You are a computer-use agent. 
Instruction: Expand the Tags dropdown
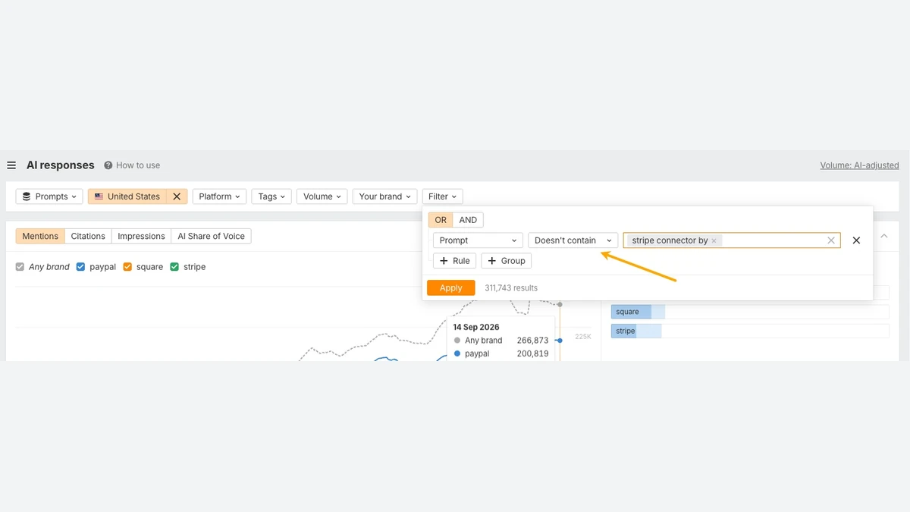point(271,196)
